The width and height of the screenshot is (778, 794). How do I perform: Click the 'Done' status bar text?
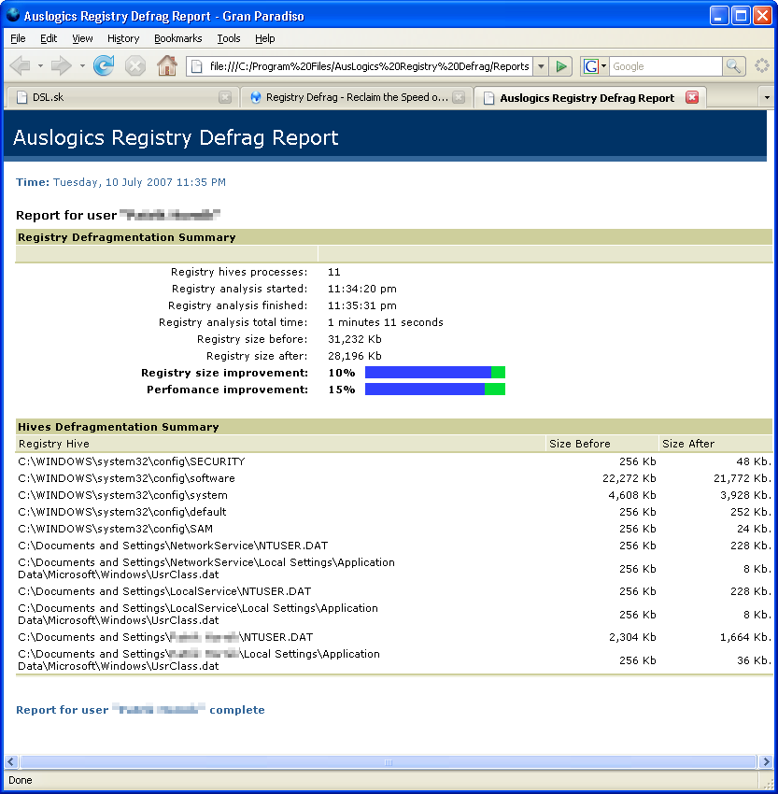(21, 780)
